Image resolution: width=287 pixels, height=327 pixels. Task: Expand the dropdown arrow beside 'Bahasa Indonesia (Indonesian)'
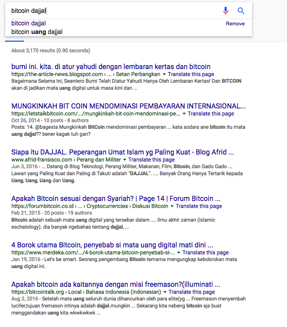165,292
